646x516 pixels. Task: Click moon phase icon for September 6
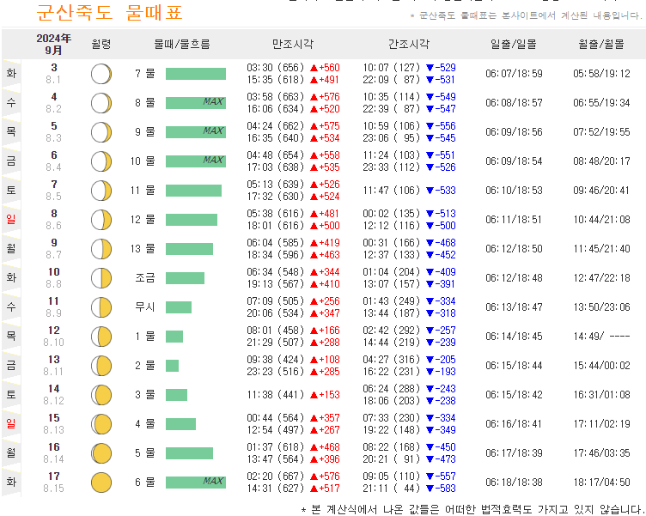click(x=101, y=161)
